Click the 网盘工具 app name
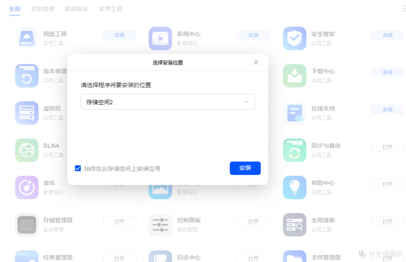This screenshot has height=262, width=406. pyautogui.click(x=55, y=34)
